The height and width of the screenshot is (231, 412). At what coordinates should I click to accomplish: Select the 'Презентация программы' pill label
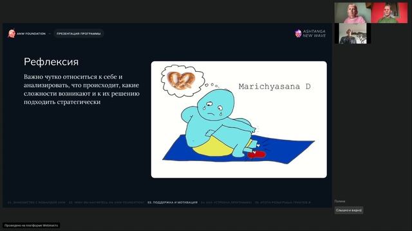(79, 33)
